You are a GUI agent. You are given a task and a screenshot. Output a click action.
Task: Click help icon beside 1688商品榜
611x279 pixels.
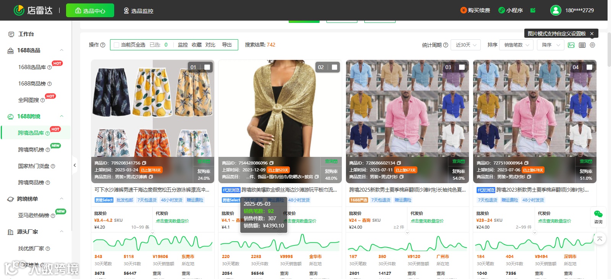[x=49, y=84]
